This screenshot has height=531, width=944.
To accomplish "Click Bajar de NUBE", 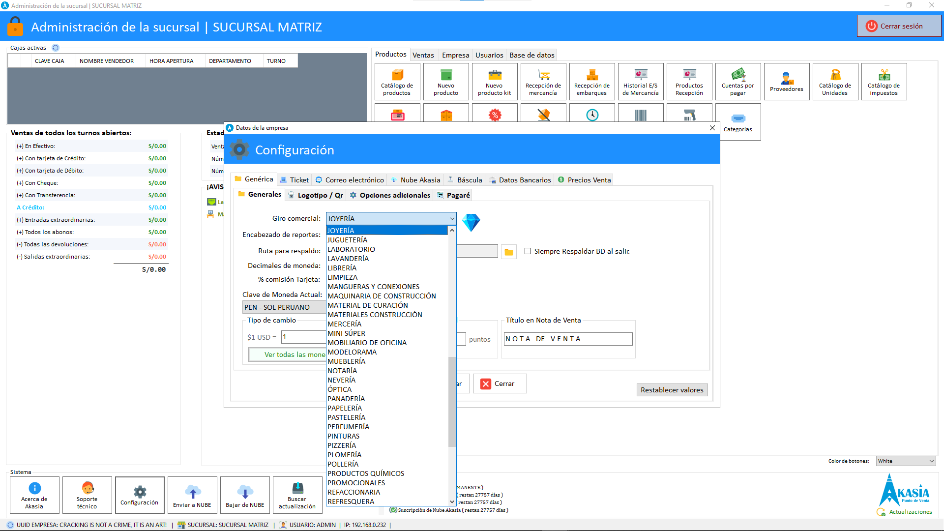I will pos(245,495).
